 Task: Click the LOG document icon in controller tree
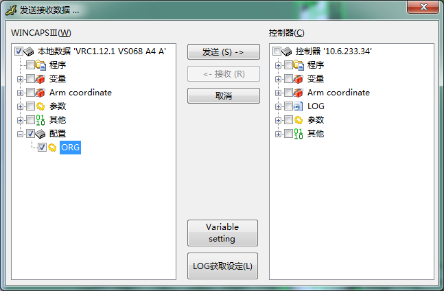[298, 106]
